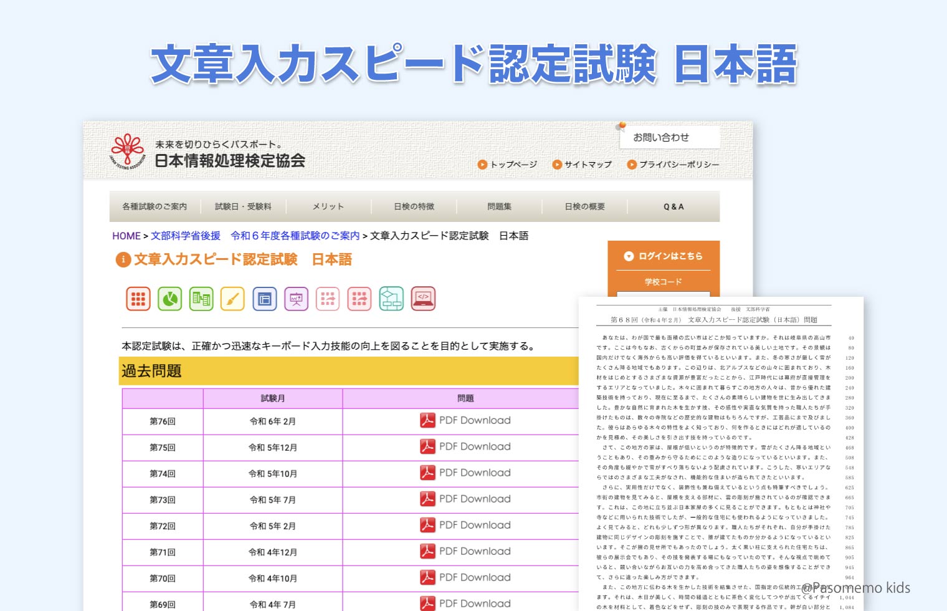Click PDF icon for 第74回
The width and height of the screenshot is (947, 611).
(x=427, y=473)
